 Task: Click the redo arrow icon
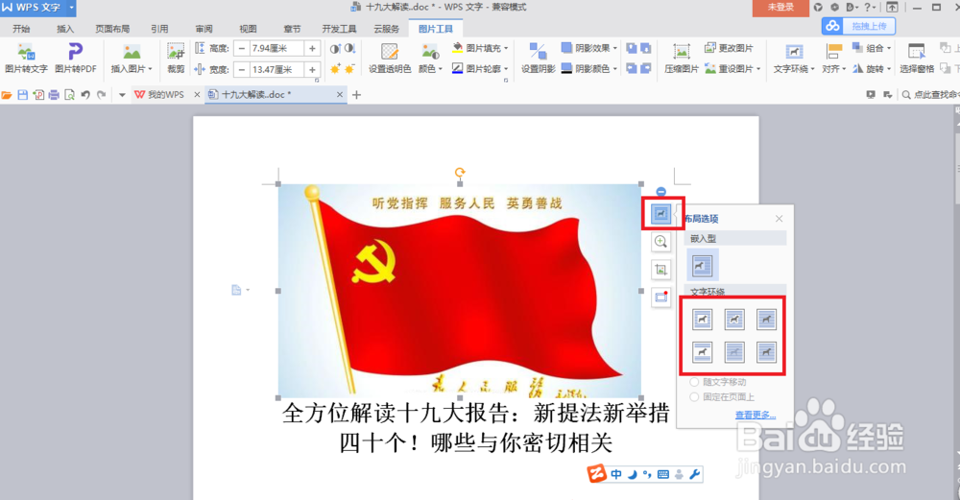pos(102,95)
